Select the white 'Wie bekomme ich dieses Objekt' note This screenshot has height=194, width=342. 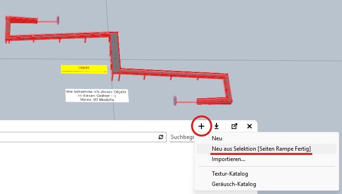point(97,96)
